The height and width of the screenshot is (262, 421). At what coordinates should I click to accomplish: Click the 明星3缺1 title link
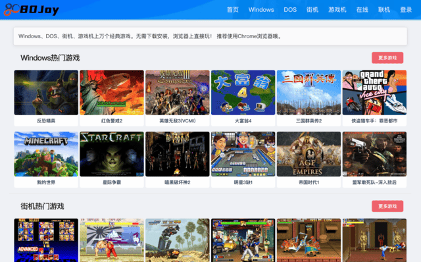point(243,182)
